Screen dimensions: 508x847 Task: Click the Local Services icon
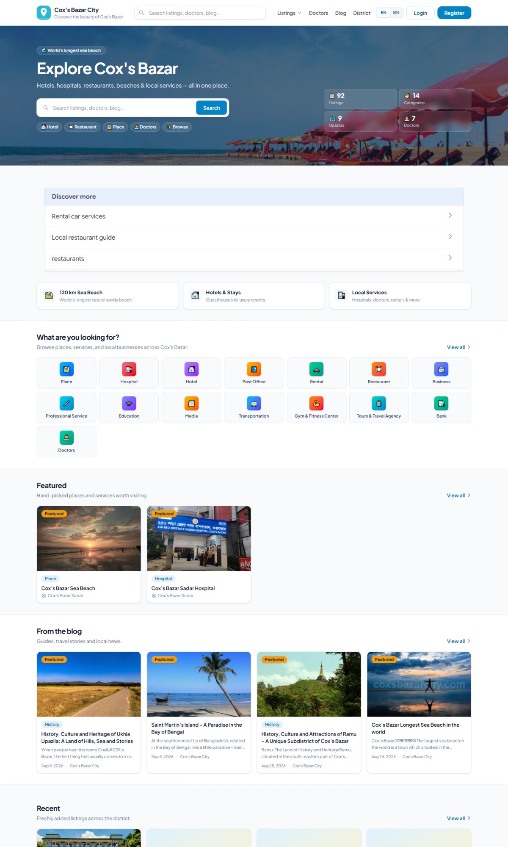pos(342,296)
